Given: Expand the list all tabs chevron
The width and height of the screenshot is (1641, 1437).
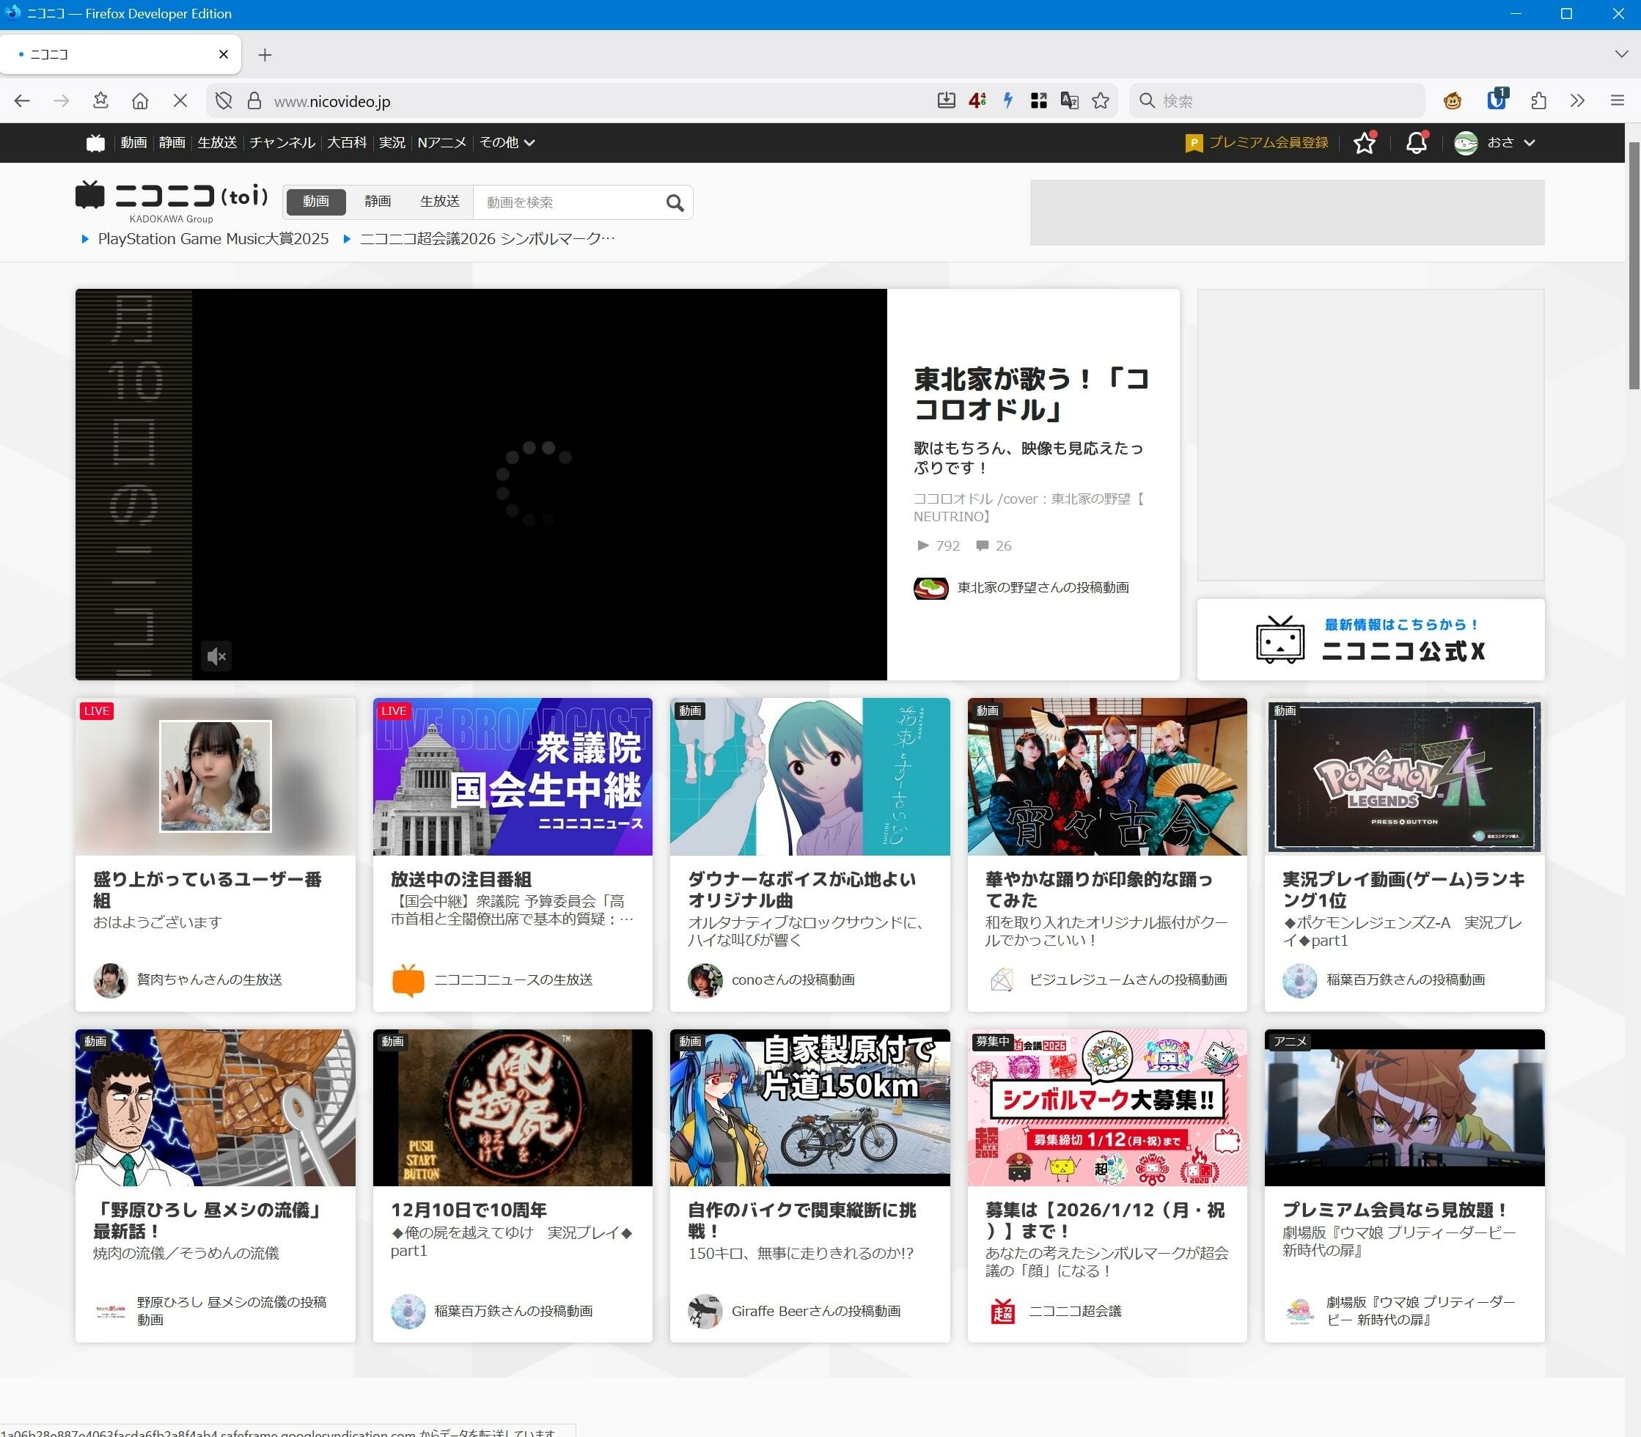Looking at the screenshot, I should (1621, 54).
